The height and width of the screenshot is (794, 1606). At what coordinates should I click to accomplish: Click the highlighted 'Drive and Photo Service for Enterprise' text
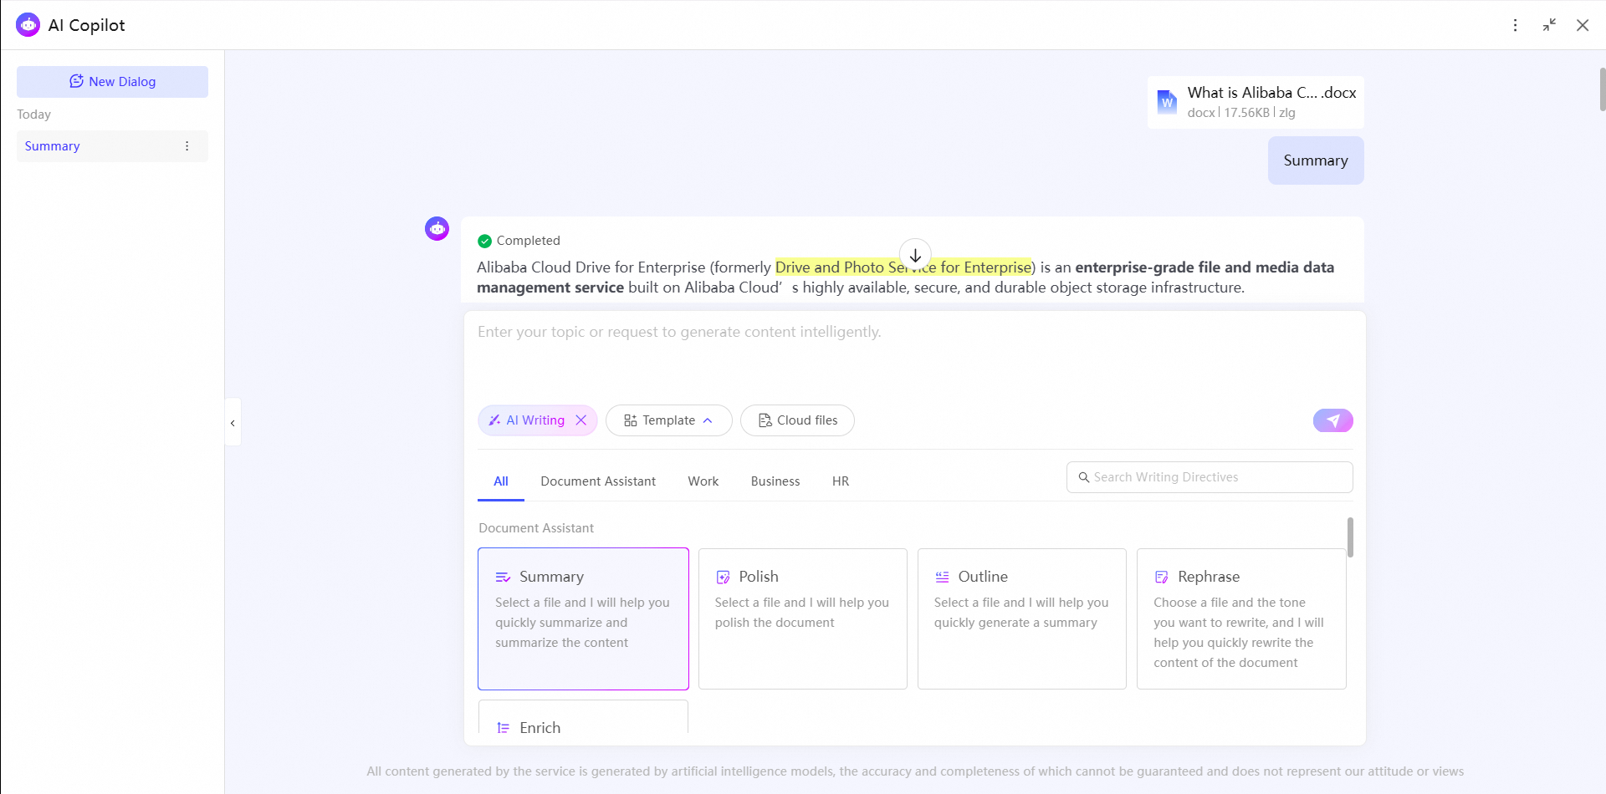(x=903, y=267)
